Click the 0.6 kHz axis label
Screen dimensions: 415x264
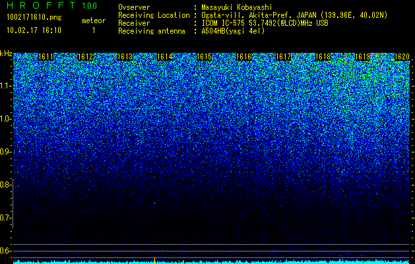pyautogui.click(x=5, y=251)
